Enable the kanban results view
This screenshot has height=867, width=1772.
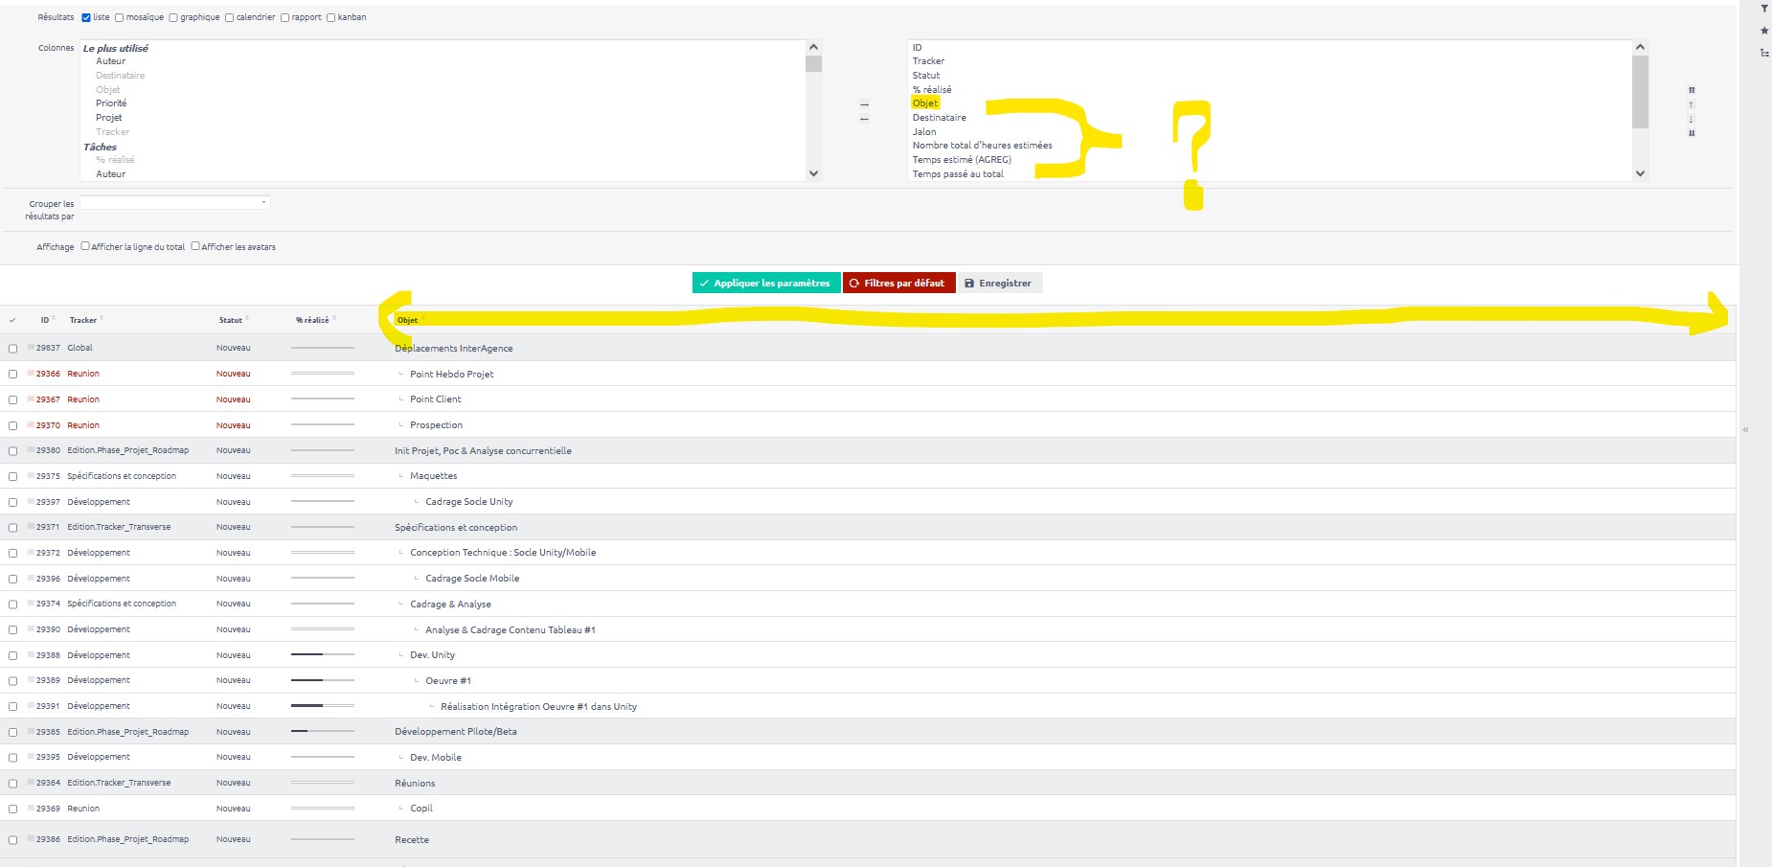point(331,17)
